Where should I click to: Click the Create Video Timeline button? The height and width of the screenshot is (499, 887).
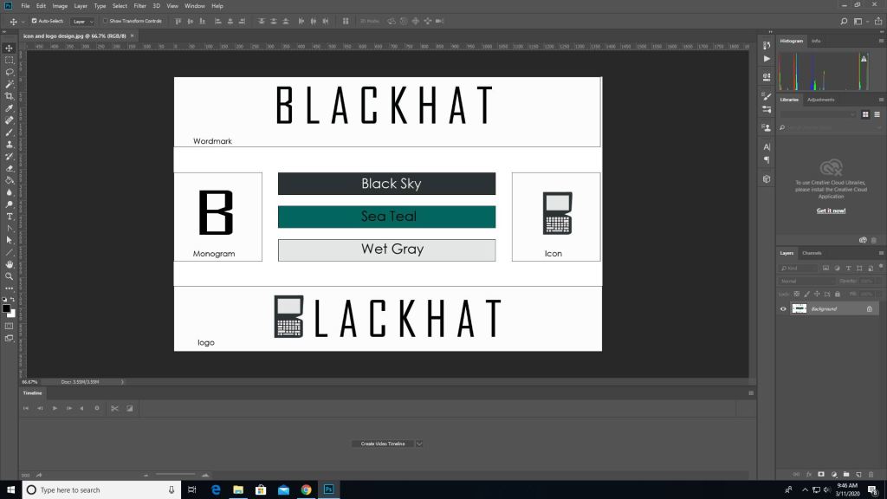click(x=382, y=444)
